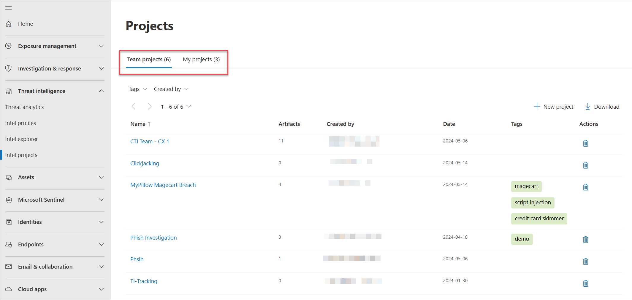This screenshot has height=300, width=632.
Task: Click the hamburger navigation menu icon
Action: tap(8, 8)
